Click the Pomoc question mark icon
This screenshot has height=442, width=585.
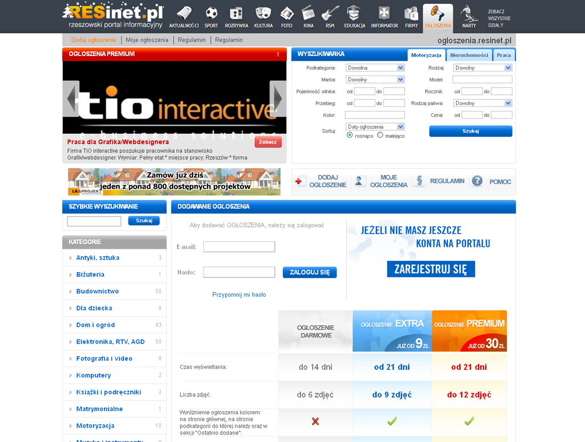tap(477, 181)
